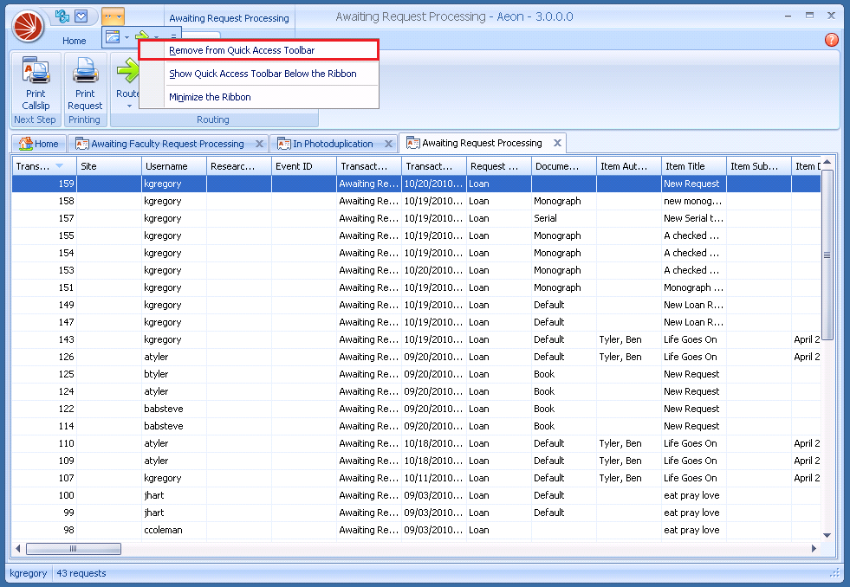850x587 pixels.
Task: Click the red help question mark icon
Action: tap(831, 40)
